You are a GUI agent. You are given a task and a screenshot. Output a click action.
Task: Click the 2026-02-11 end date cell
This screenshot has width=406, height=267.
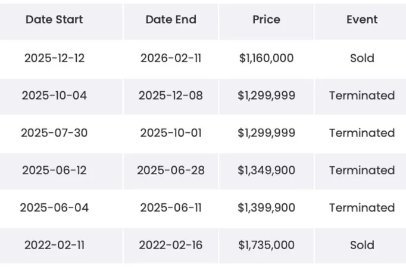171,58
